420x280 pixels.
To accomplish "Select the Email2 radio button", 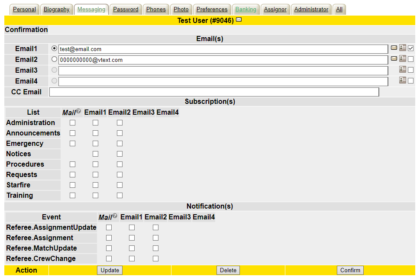I will coord(54,59).
